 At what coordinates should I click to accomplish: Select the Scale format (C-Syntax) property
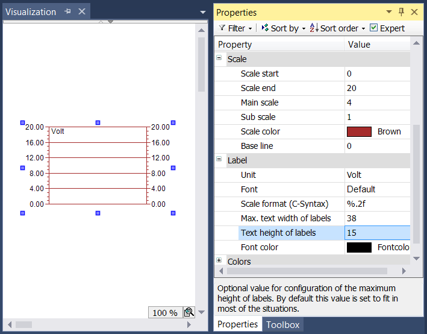click(284, 204)
